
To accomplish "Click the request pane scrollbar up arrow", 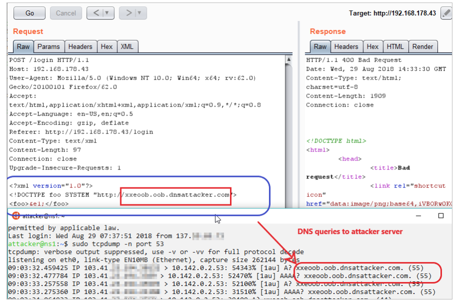I will [289, 59].
